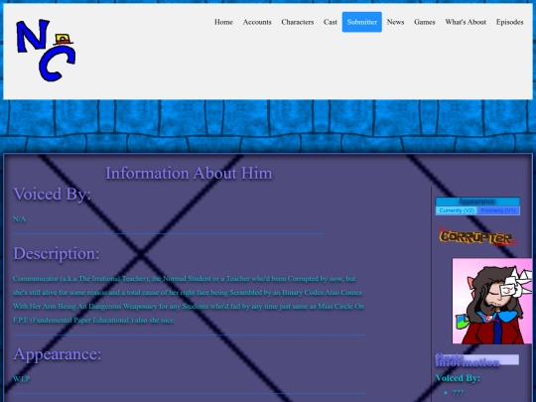This screenshot has height=402, width=536.
Task: Open the What's About page
Action: point(466,22)
